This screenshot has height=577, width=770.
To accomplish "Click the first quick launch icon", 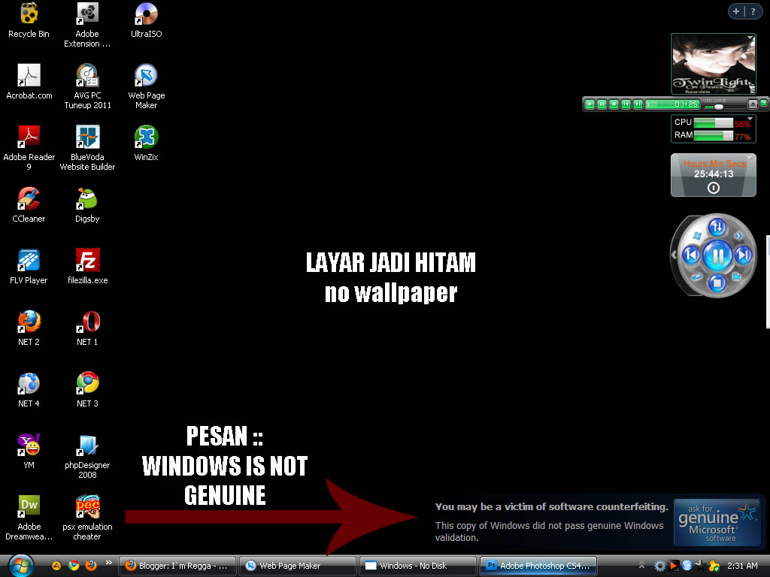I will tap(56, 566).
